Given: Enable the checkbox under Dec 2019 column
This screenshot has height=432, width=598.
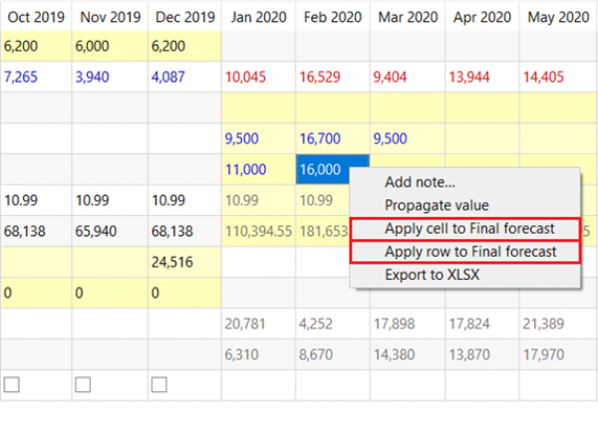Looking at the screenshot, I should coord(159,384).
